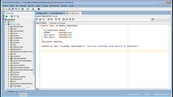
Task: Switch to the Sin Título15.sql tab
Action: pos(58,13)
